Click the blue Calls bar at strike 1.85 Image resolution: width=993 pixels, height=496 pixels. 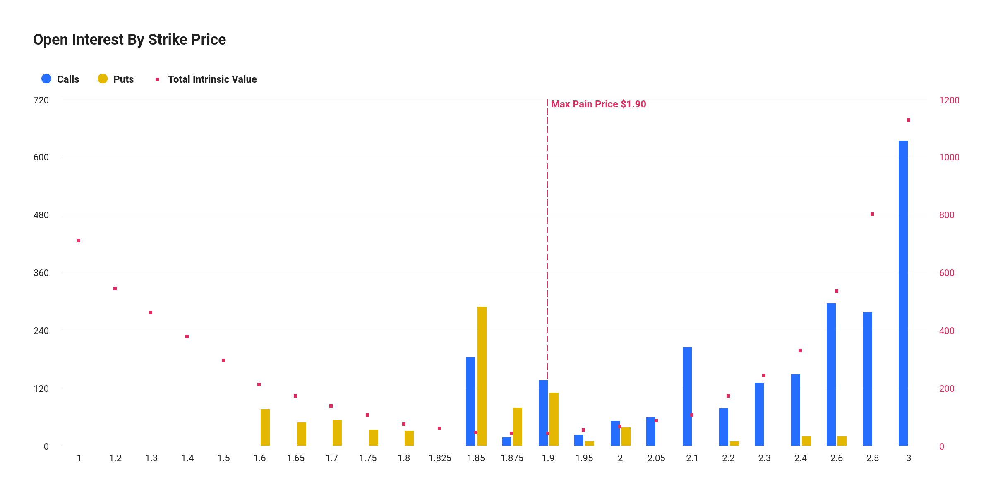[470, 401]
